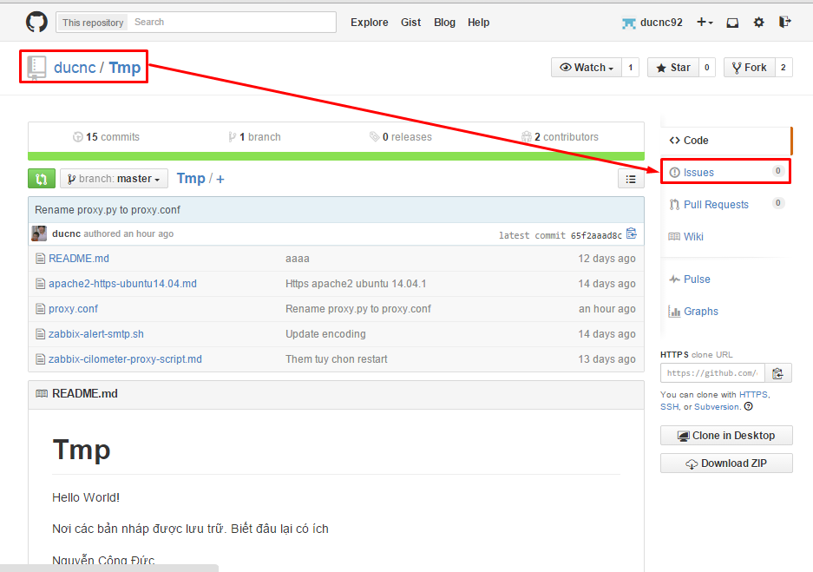Fork the Tmp repository
This screenshot has height=572, width=813.
749,68
